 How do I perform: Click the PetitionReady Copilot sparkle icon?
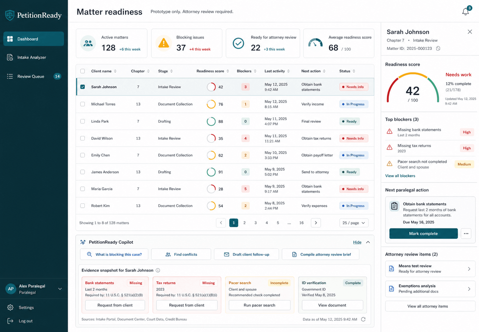pos(83,242)
